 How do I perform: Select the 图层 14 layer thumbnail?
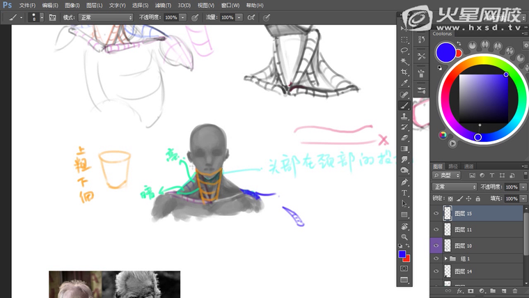coord(447,271)
